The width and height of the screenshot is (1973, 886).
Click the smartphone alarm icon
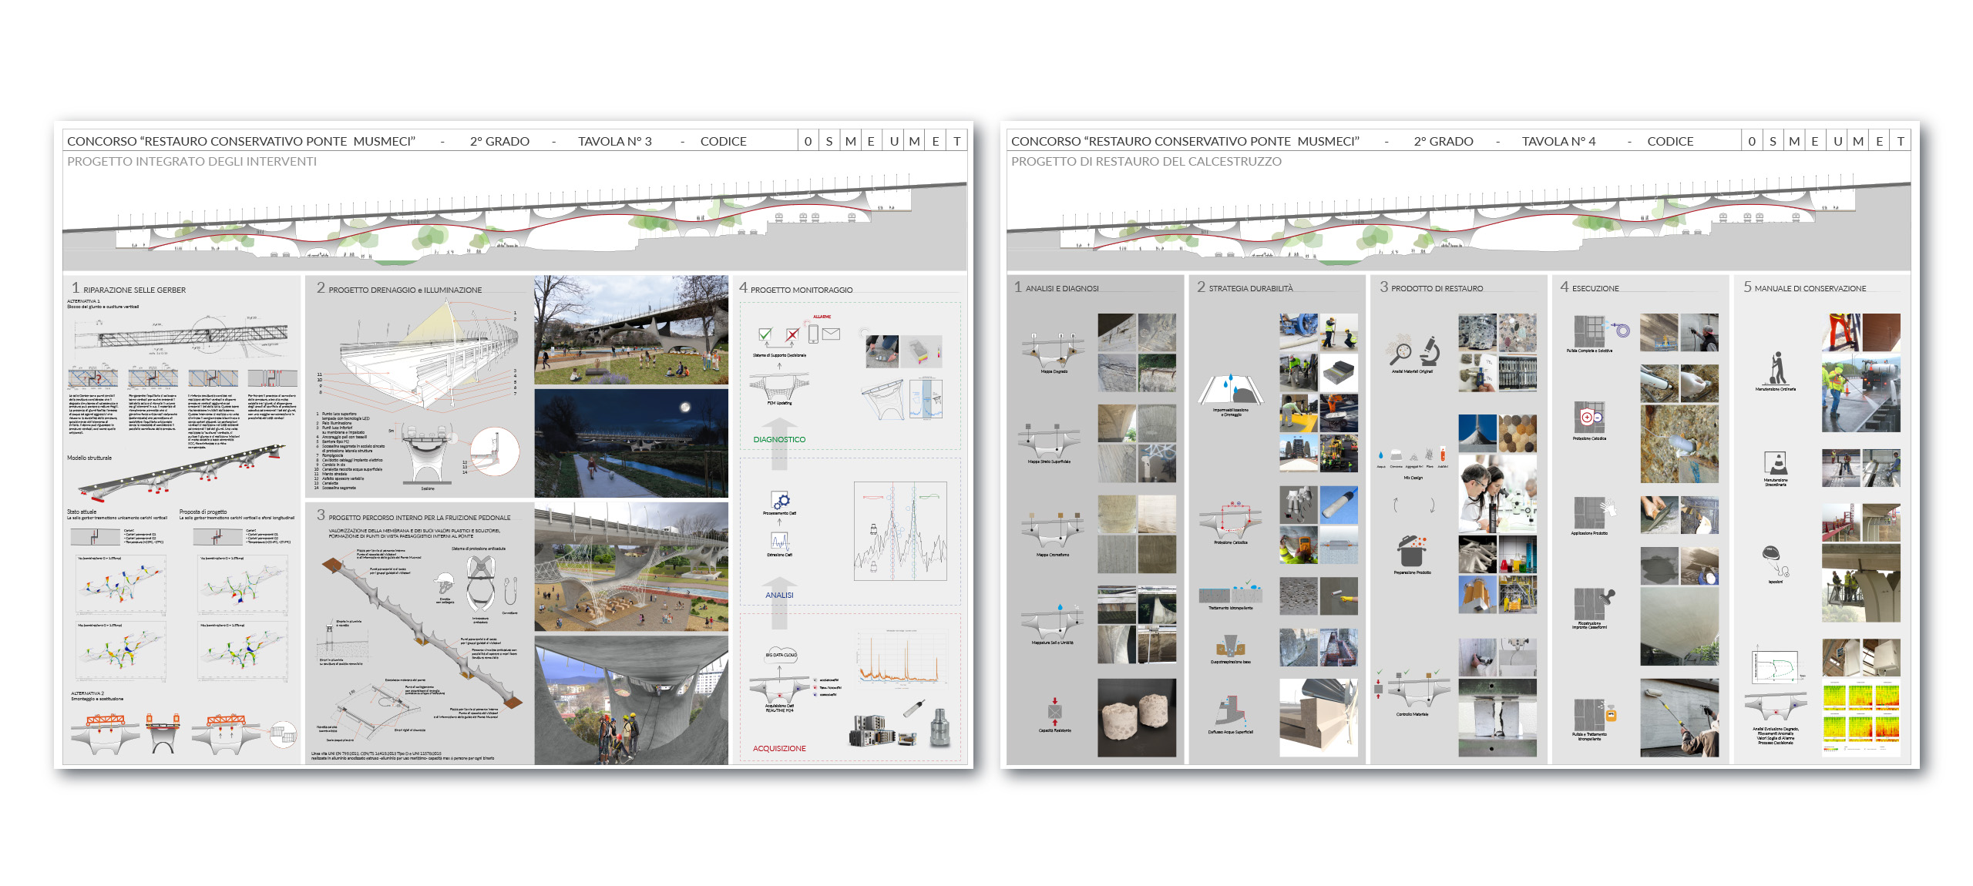(813, 334)
